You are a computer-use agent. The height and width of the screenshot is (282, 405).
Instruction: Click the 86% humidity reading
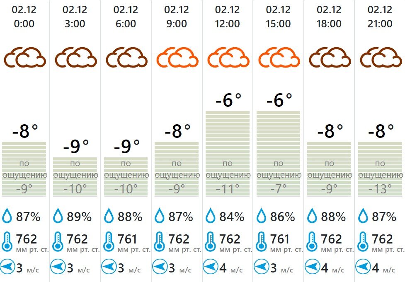coord(283,217)
